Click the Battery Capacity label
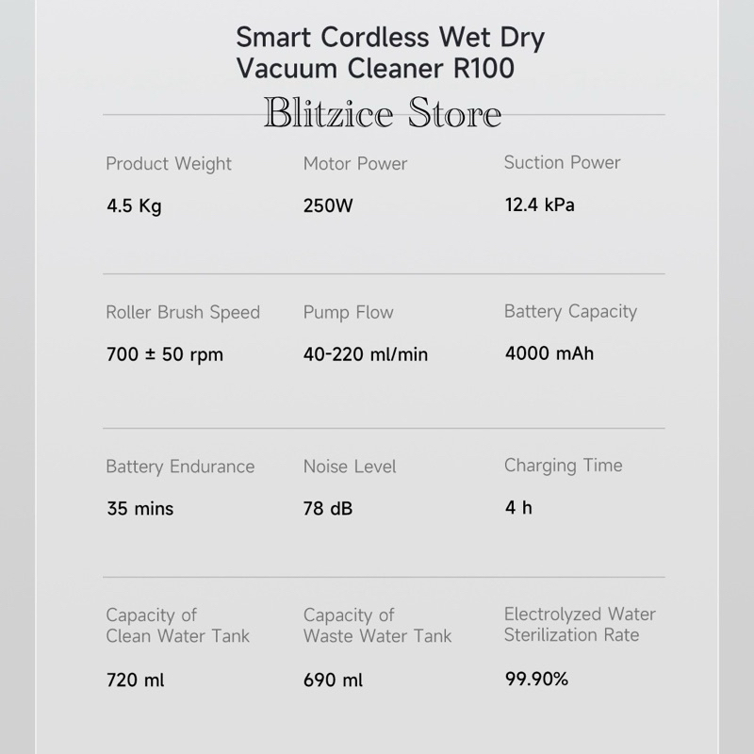 [x=570, y=312]
